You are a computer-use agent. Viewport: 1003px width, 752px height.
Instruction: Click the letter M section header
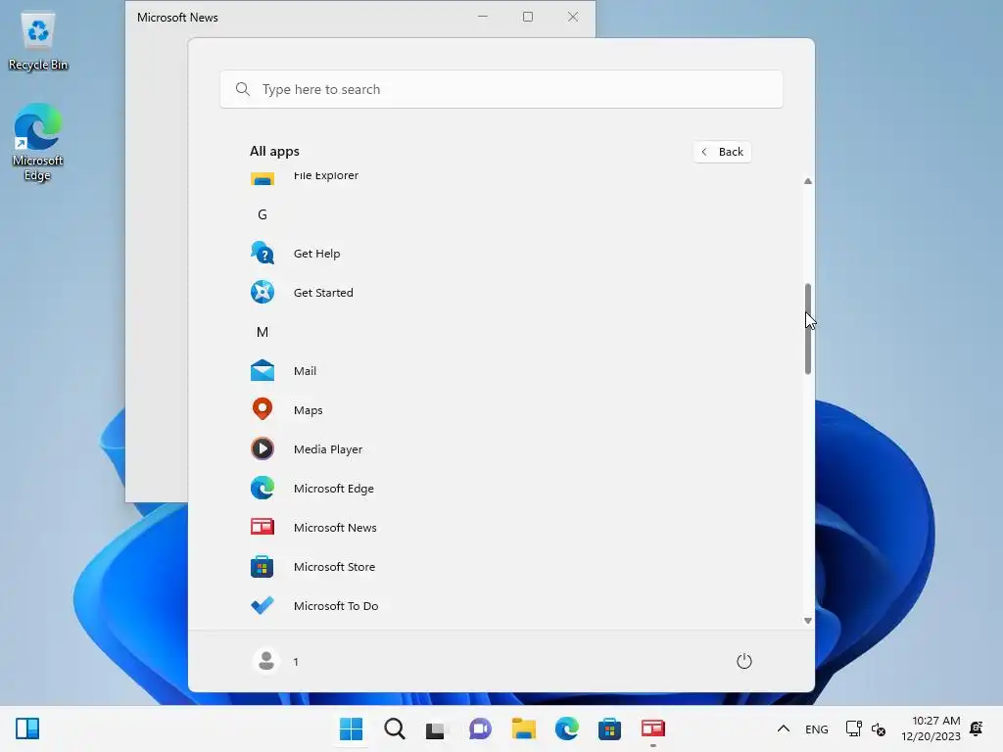(x=263, y=332)
